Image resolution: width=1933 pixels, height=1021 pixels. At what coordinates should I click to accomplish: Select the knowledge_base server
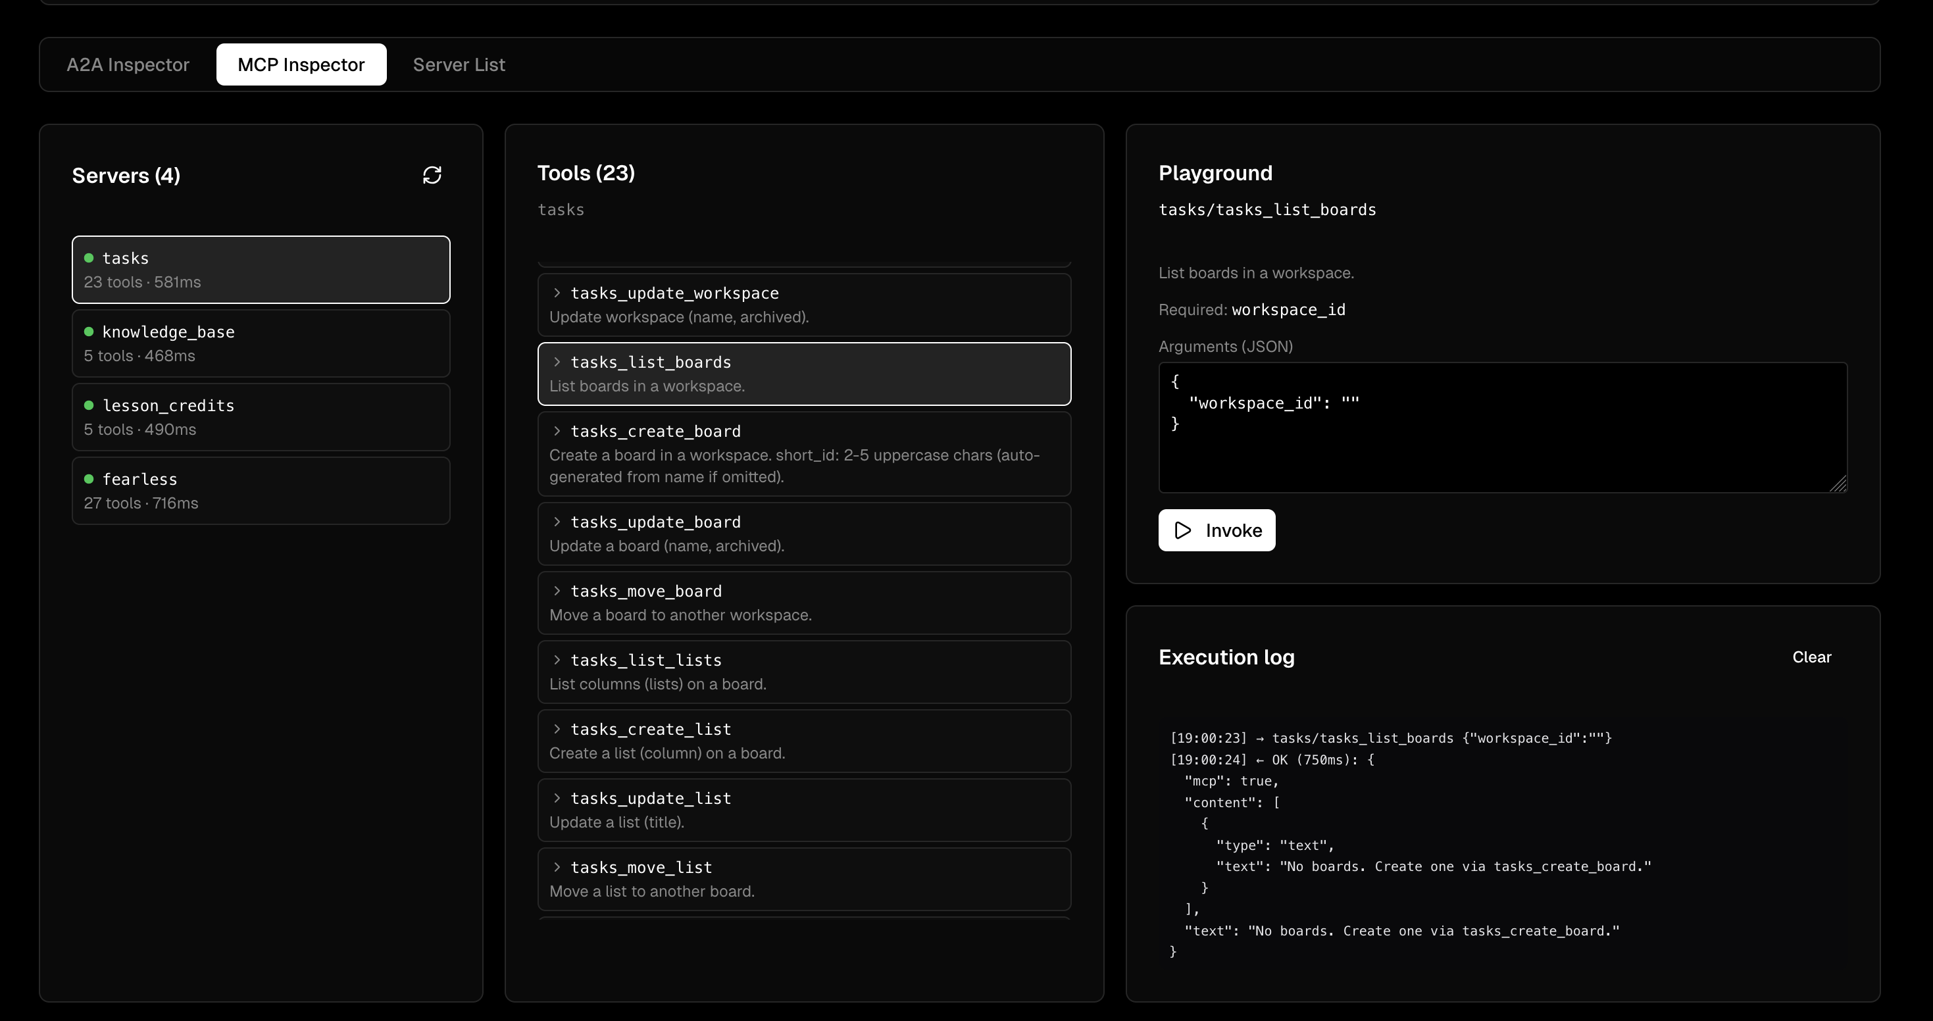tap(261, 343)
